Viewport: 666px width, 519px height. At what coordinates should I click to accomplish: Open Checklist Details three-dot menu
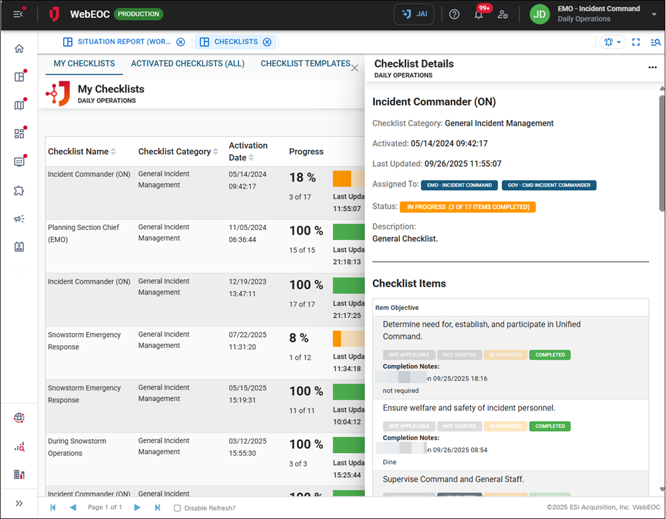[652, 67]
